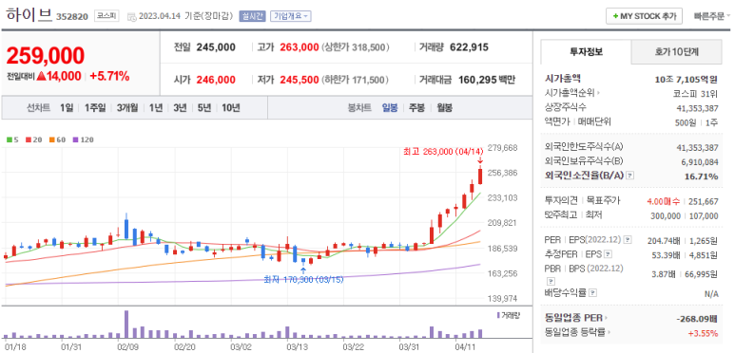This screenshot has height=353, width=735.
Task: Click the 외국인소진율 value 16.71%
Action: click(702, 176)
